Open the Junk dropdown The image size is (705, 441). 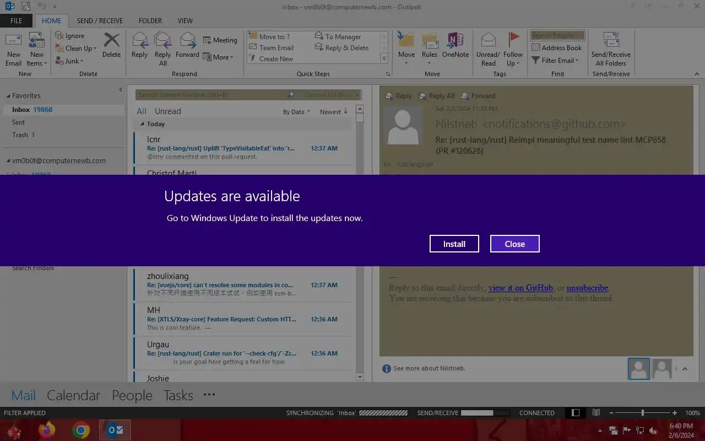[69, 61]
